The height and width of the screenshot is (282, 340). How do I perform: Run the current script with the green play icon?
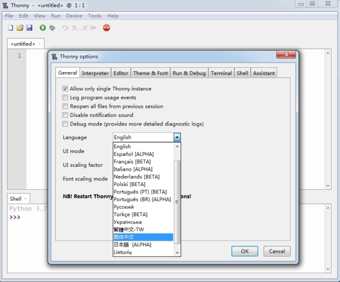43,28
